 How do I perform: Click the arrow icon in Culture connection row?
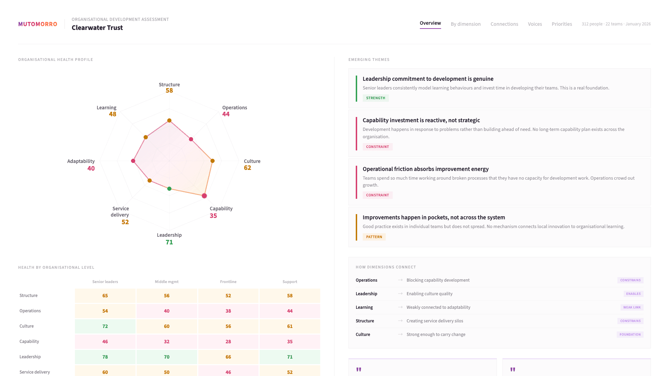pos(400,335)
